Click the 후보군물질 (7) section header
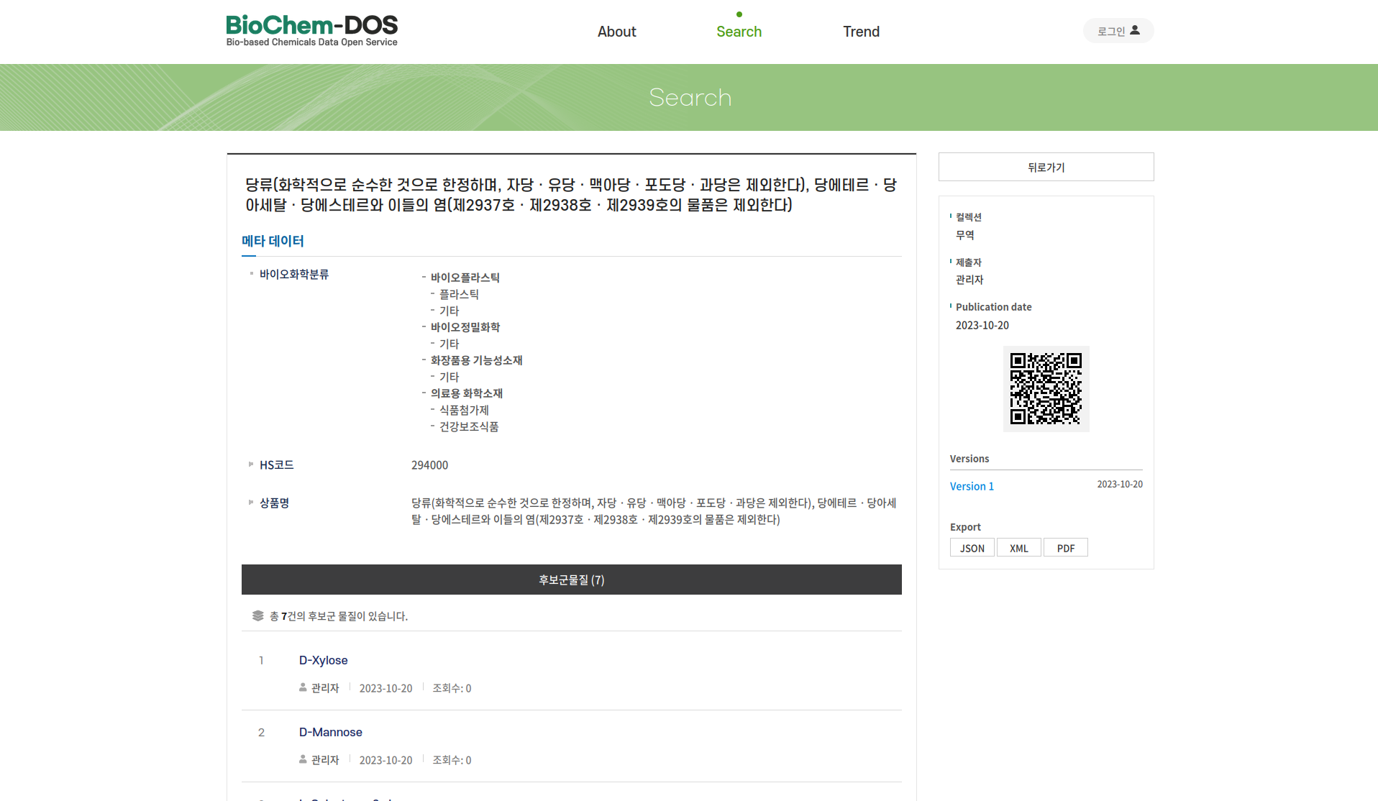This screenshot has height=801, width=1378. (571, 580)
